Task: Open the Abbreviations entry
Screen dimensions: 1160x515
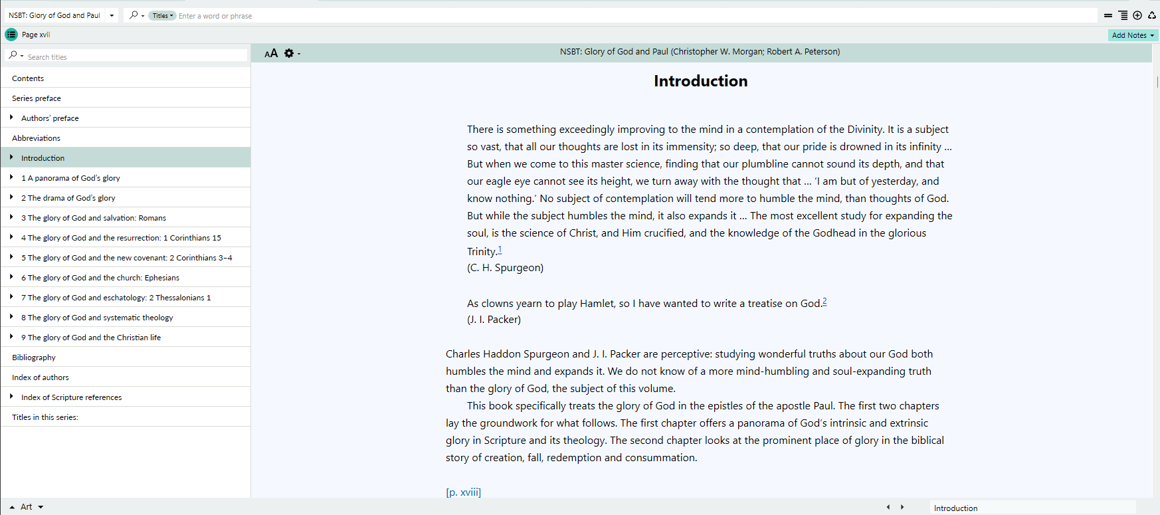Action: (x=126, y=138)
